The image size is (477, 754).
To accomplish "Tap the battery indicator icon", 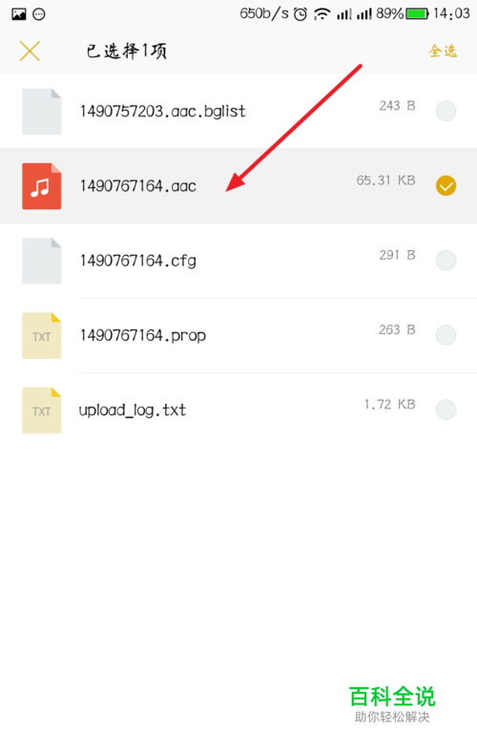I will point(417,14).
